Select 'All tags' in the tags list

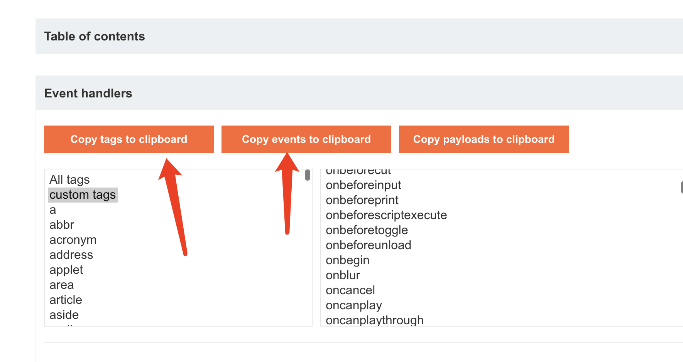[x=69, y=180]
